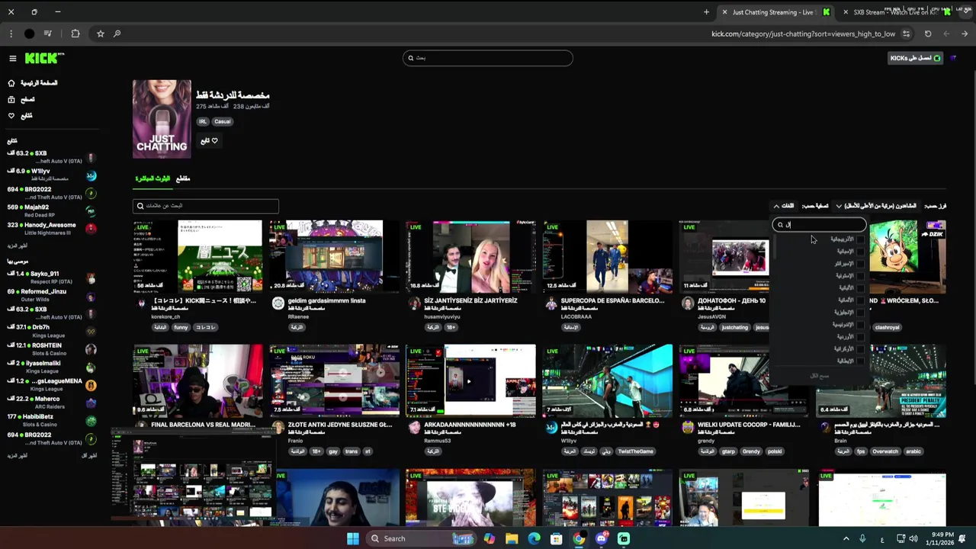Check the Albanian (الألبانية) language checkbox
Viewport: 976px width, 549px height.
pos(860,288)
